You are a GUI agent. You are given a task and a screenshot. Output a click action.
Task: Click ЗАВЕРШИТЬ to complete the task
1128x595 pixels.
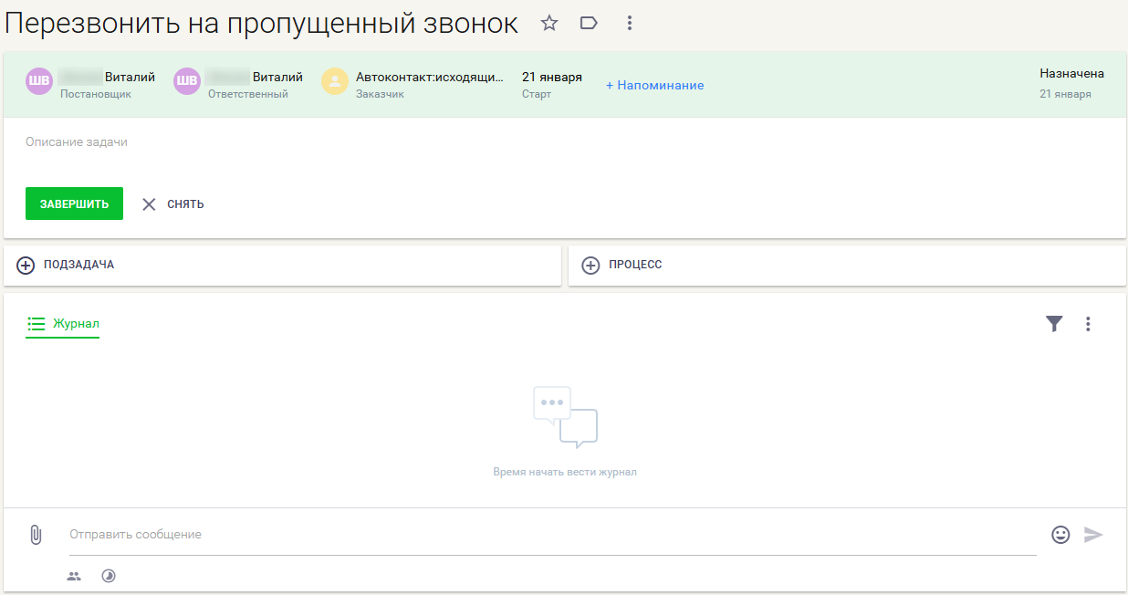[x=74, y=204]
